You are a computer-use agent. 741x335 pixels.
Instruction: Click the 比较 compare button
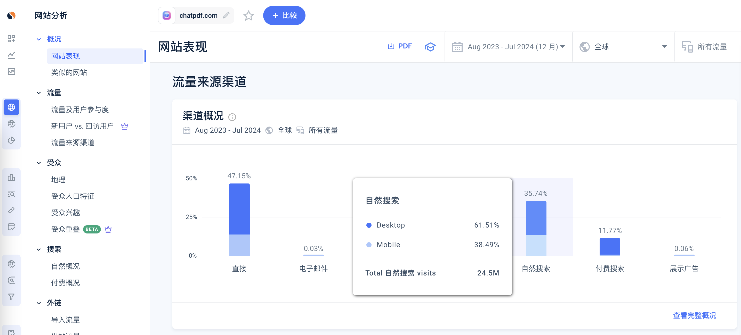point(284,15)
